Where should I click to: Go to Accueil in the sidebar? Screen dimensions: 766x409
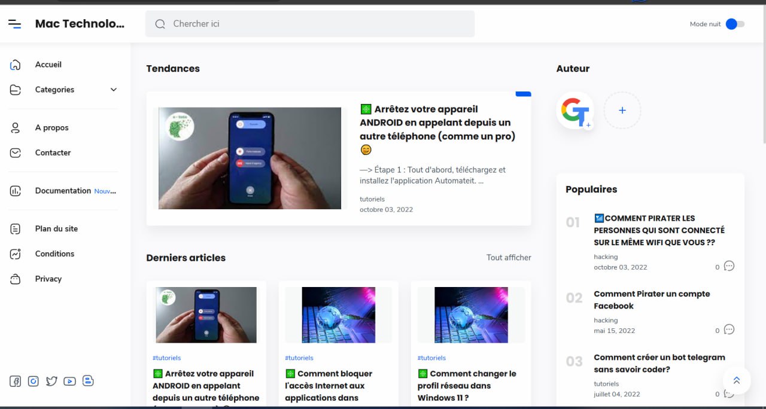pos(48,65)
